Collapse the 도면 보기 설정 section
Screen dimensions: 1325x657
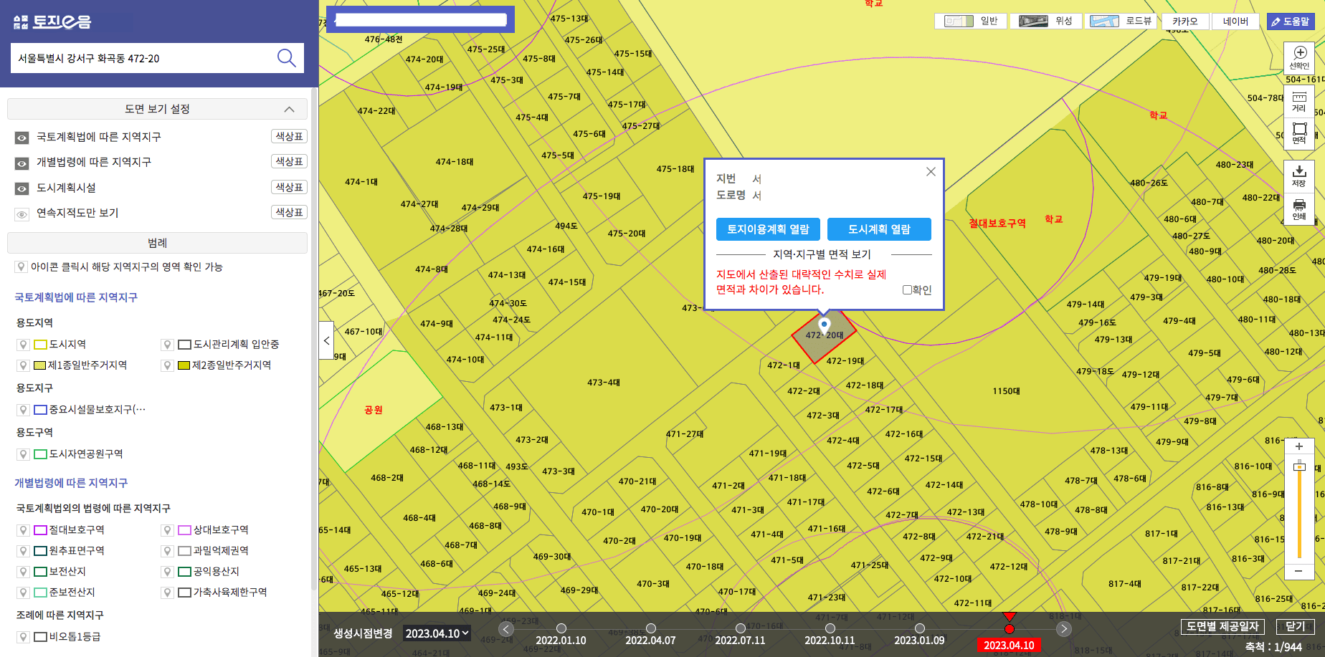[289, 109]
